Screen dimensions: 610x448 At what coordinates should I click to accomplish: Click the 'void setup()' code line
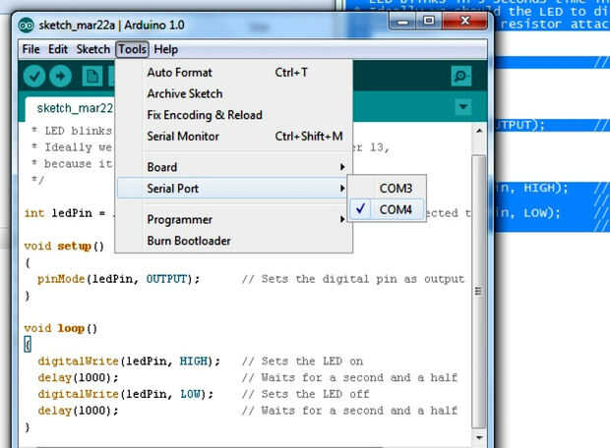[x=64, y=247]
